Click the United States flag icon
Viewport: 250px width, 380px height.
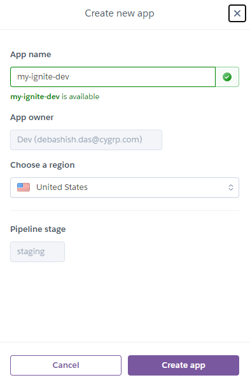click(24, 187)
